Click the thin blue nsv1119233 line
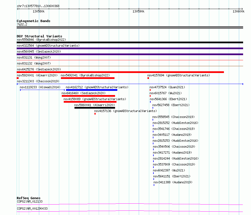The width and height of the screenshot is (251, 215). click(42, 90)
